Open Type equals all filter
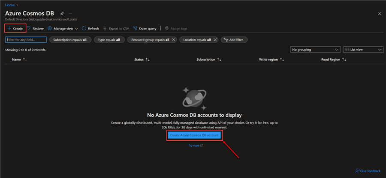Viewport: 386px width, 178px height. pyautogui.click(x=109, y=40)
